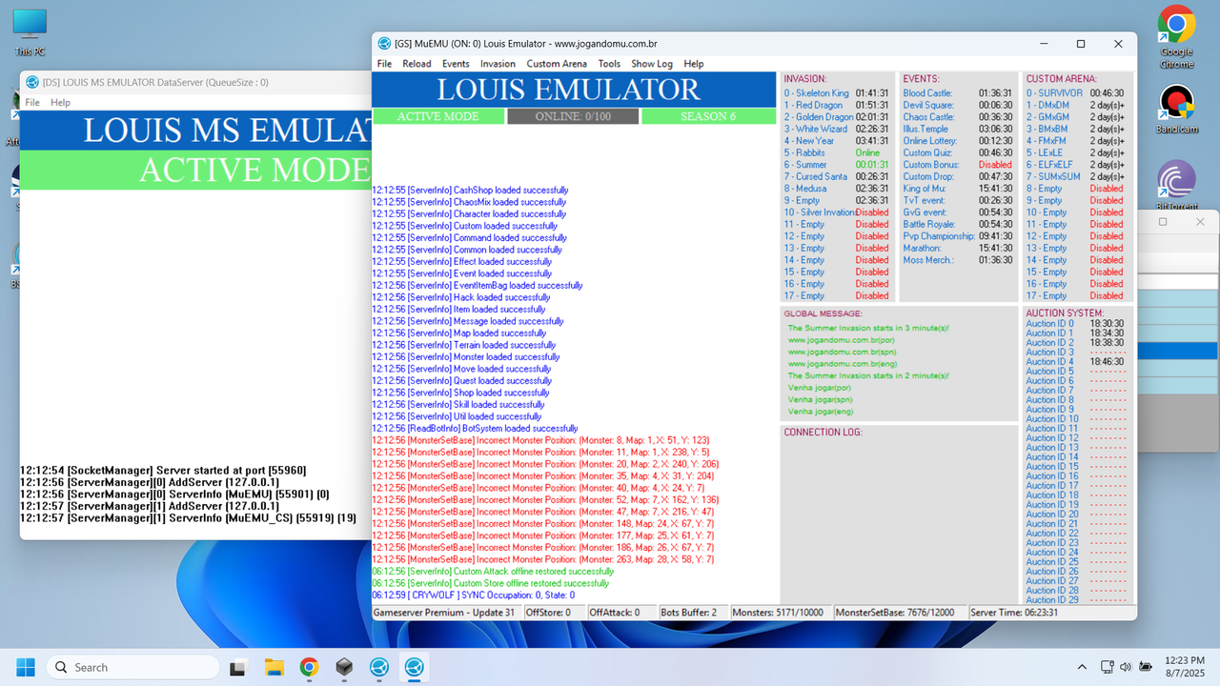Select the Summer invasion timer row
Viewport: 1220px width, 686px height.
pos(836,165)
